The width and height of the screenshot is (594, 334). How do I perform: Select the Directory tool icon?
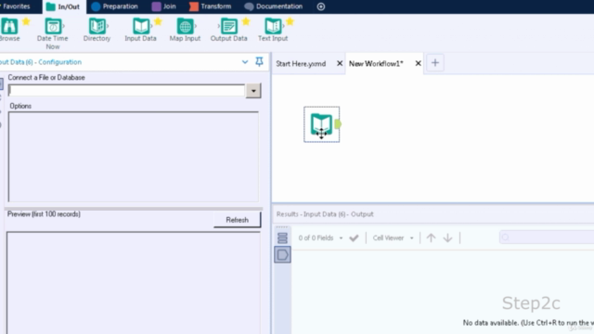point(97,27)
